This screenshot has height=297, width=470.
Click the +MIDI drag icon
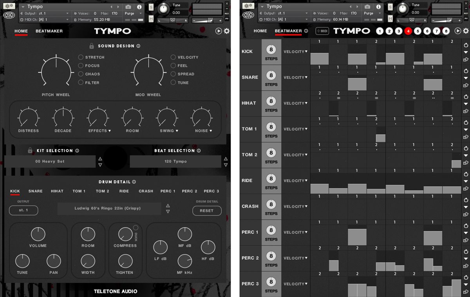(322, 31)
